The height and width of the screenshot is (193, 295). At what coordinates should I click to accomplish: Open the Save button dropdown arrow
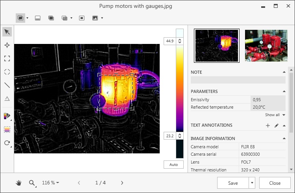pos(252,183)
